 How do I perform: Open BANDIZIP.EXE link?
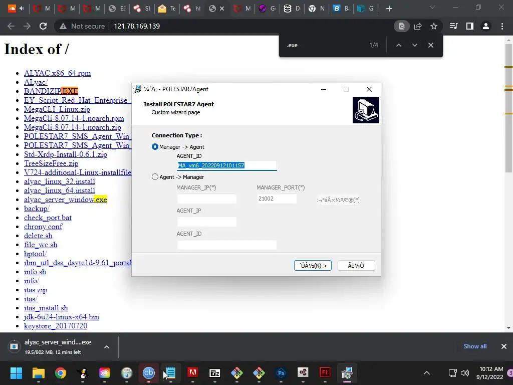51,91
